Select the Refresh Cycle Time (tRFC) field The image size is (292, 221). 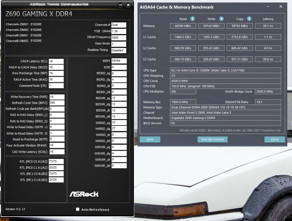(x=57, y=103)
